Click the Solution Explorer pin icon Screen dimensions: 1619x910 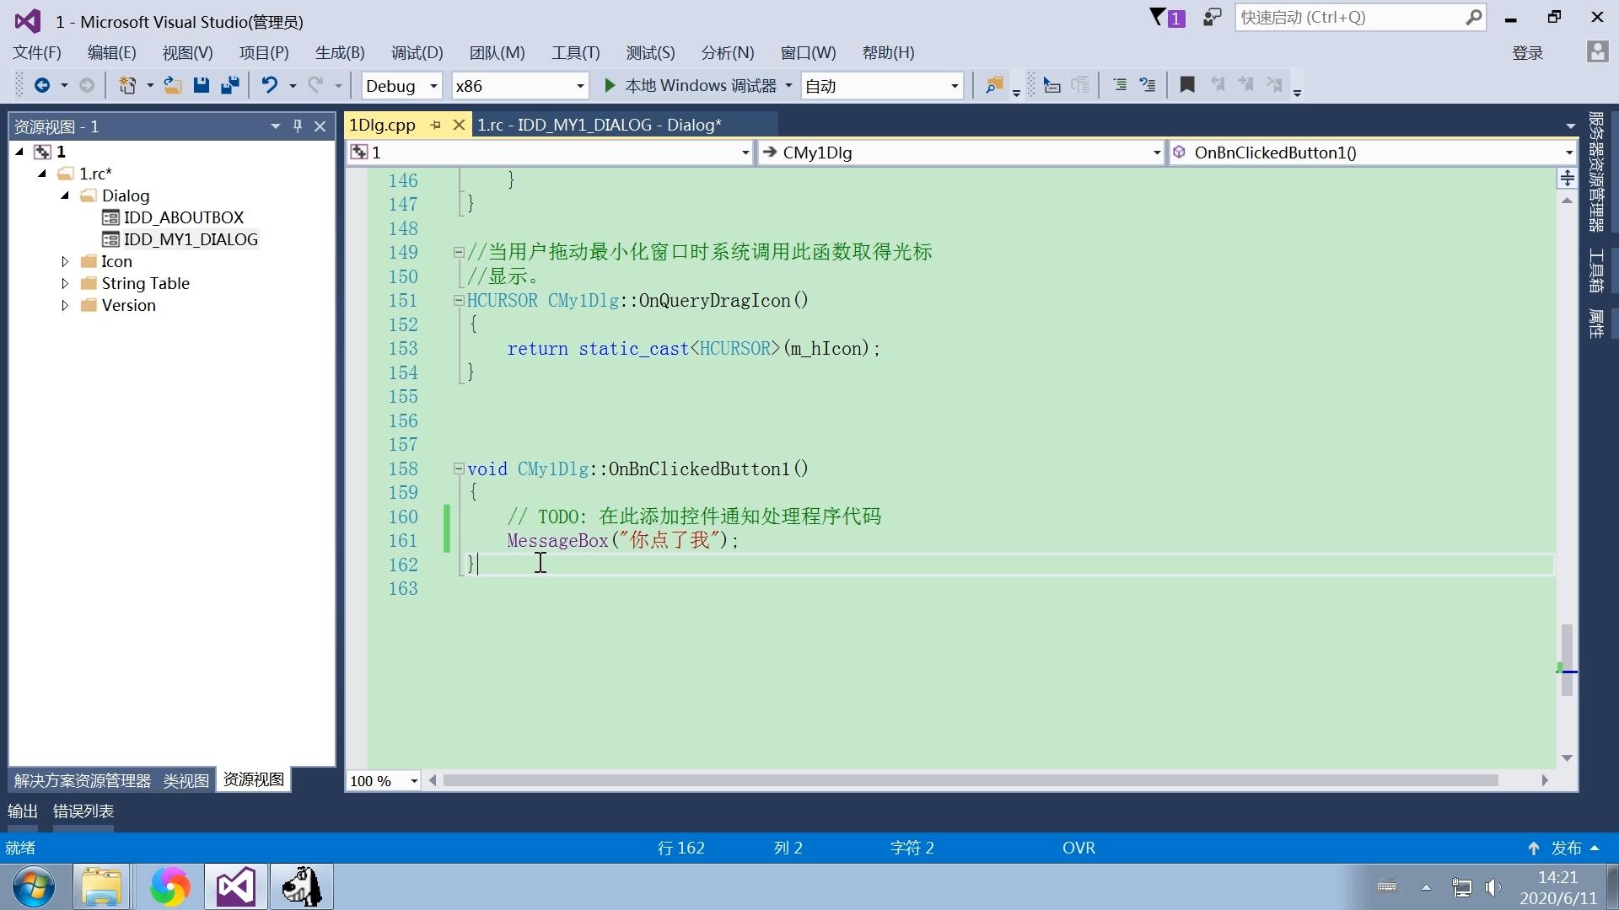point(297,126)
